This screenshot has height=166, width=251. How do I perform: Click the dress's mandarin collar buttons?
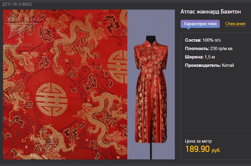coord(155,52)
